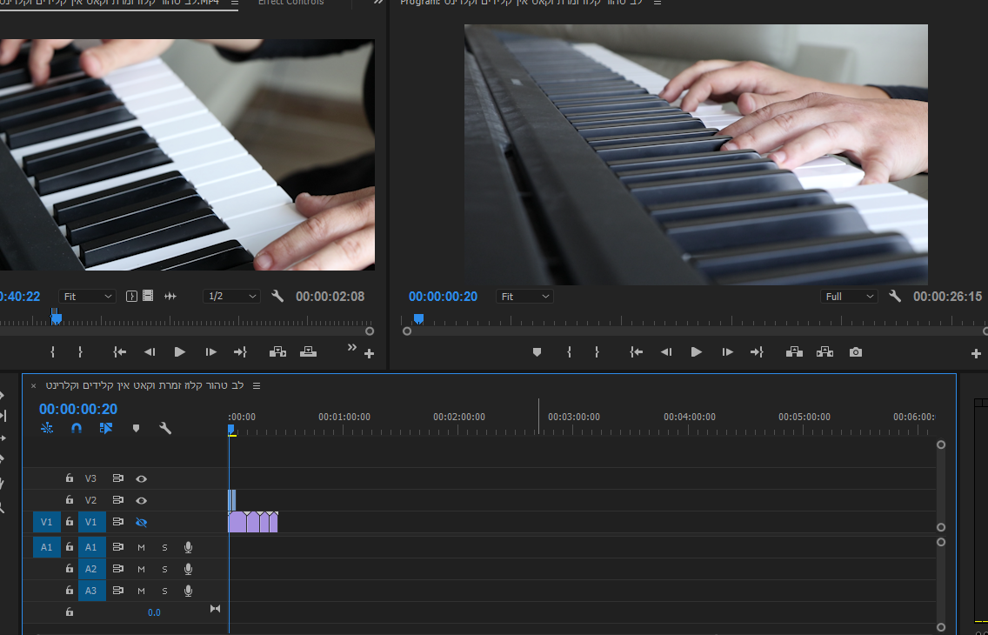The height and width of the screenshot is (635, 988).
Task: Toggle V2 track output eye
Action: [x=141, y=500]
